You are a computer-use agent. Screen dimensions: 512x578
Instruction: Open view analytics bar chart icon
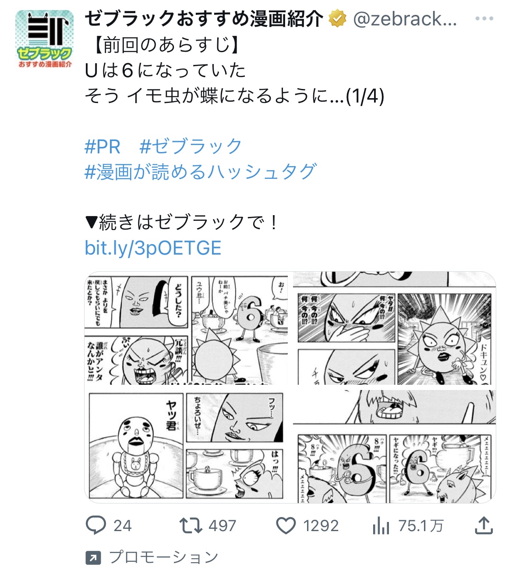click(x=381, y=525)
